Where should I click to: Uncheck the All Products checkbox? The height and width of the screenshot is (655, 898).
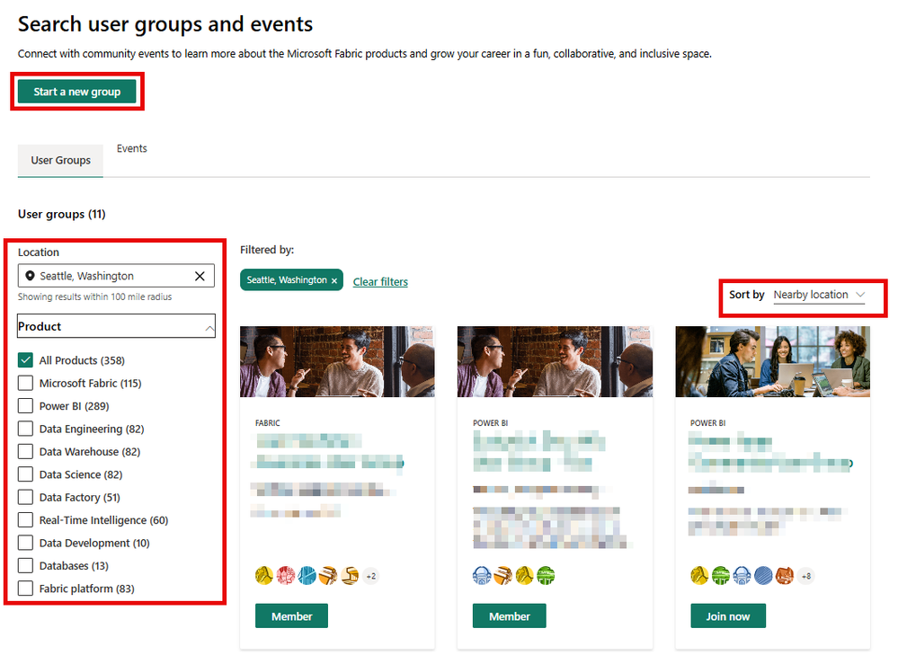pos(25,360)
